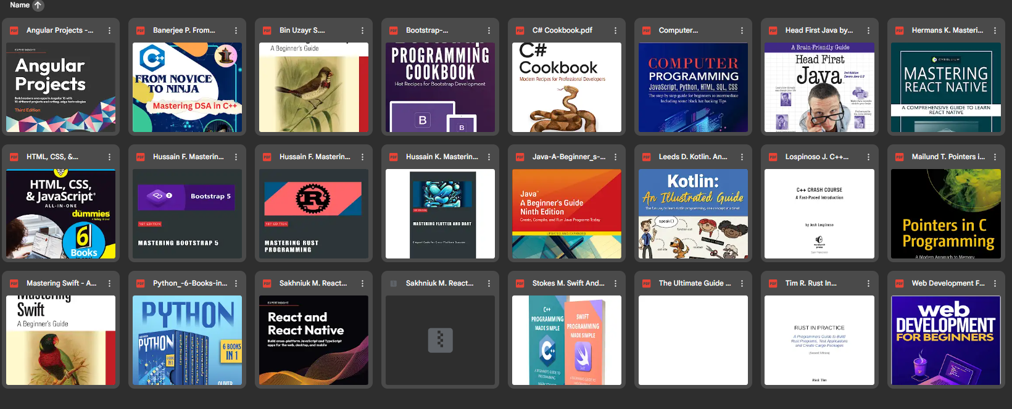The height and width of the screenshot is (409, 1012).
Task: Expand options menu for Pointers in C file
Action: point(995,157)
